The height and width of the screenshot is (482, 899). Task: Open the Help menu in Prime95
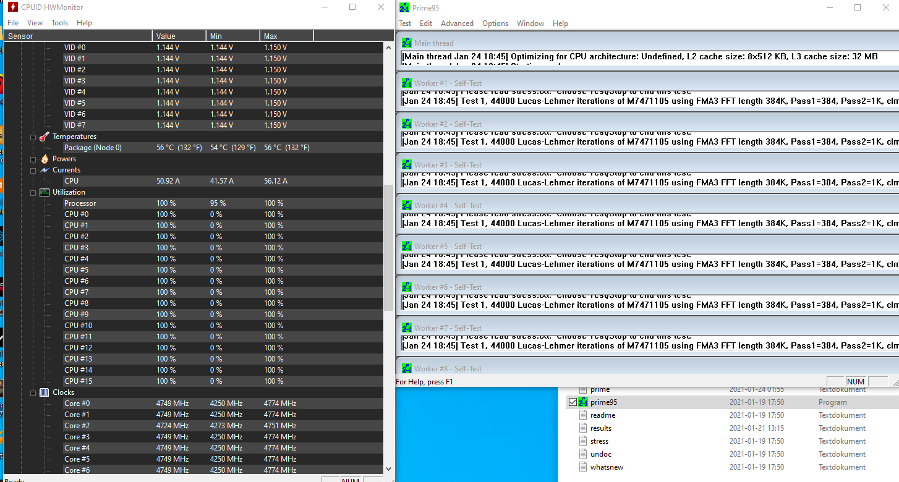[560, 23]
